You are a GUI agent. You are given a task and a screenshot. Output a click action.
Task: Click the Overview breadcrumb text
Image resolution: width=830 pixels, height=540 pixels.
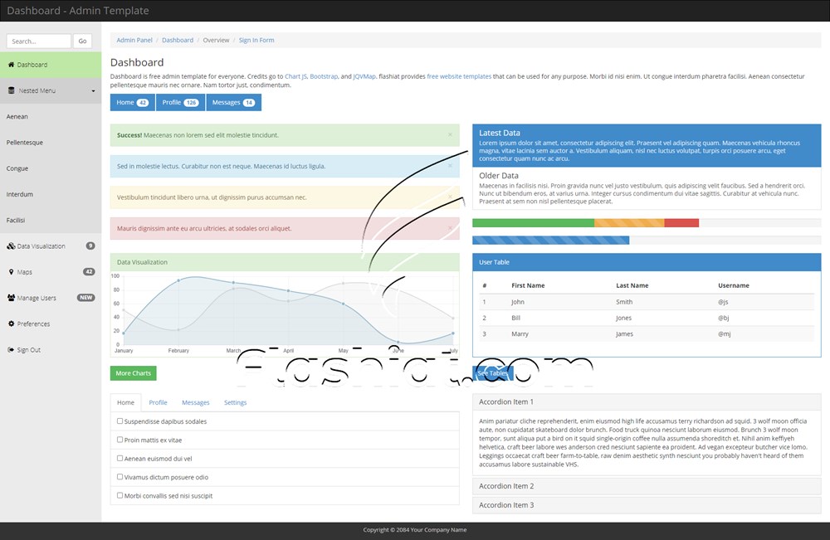[216, 40]
